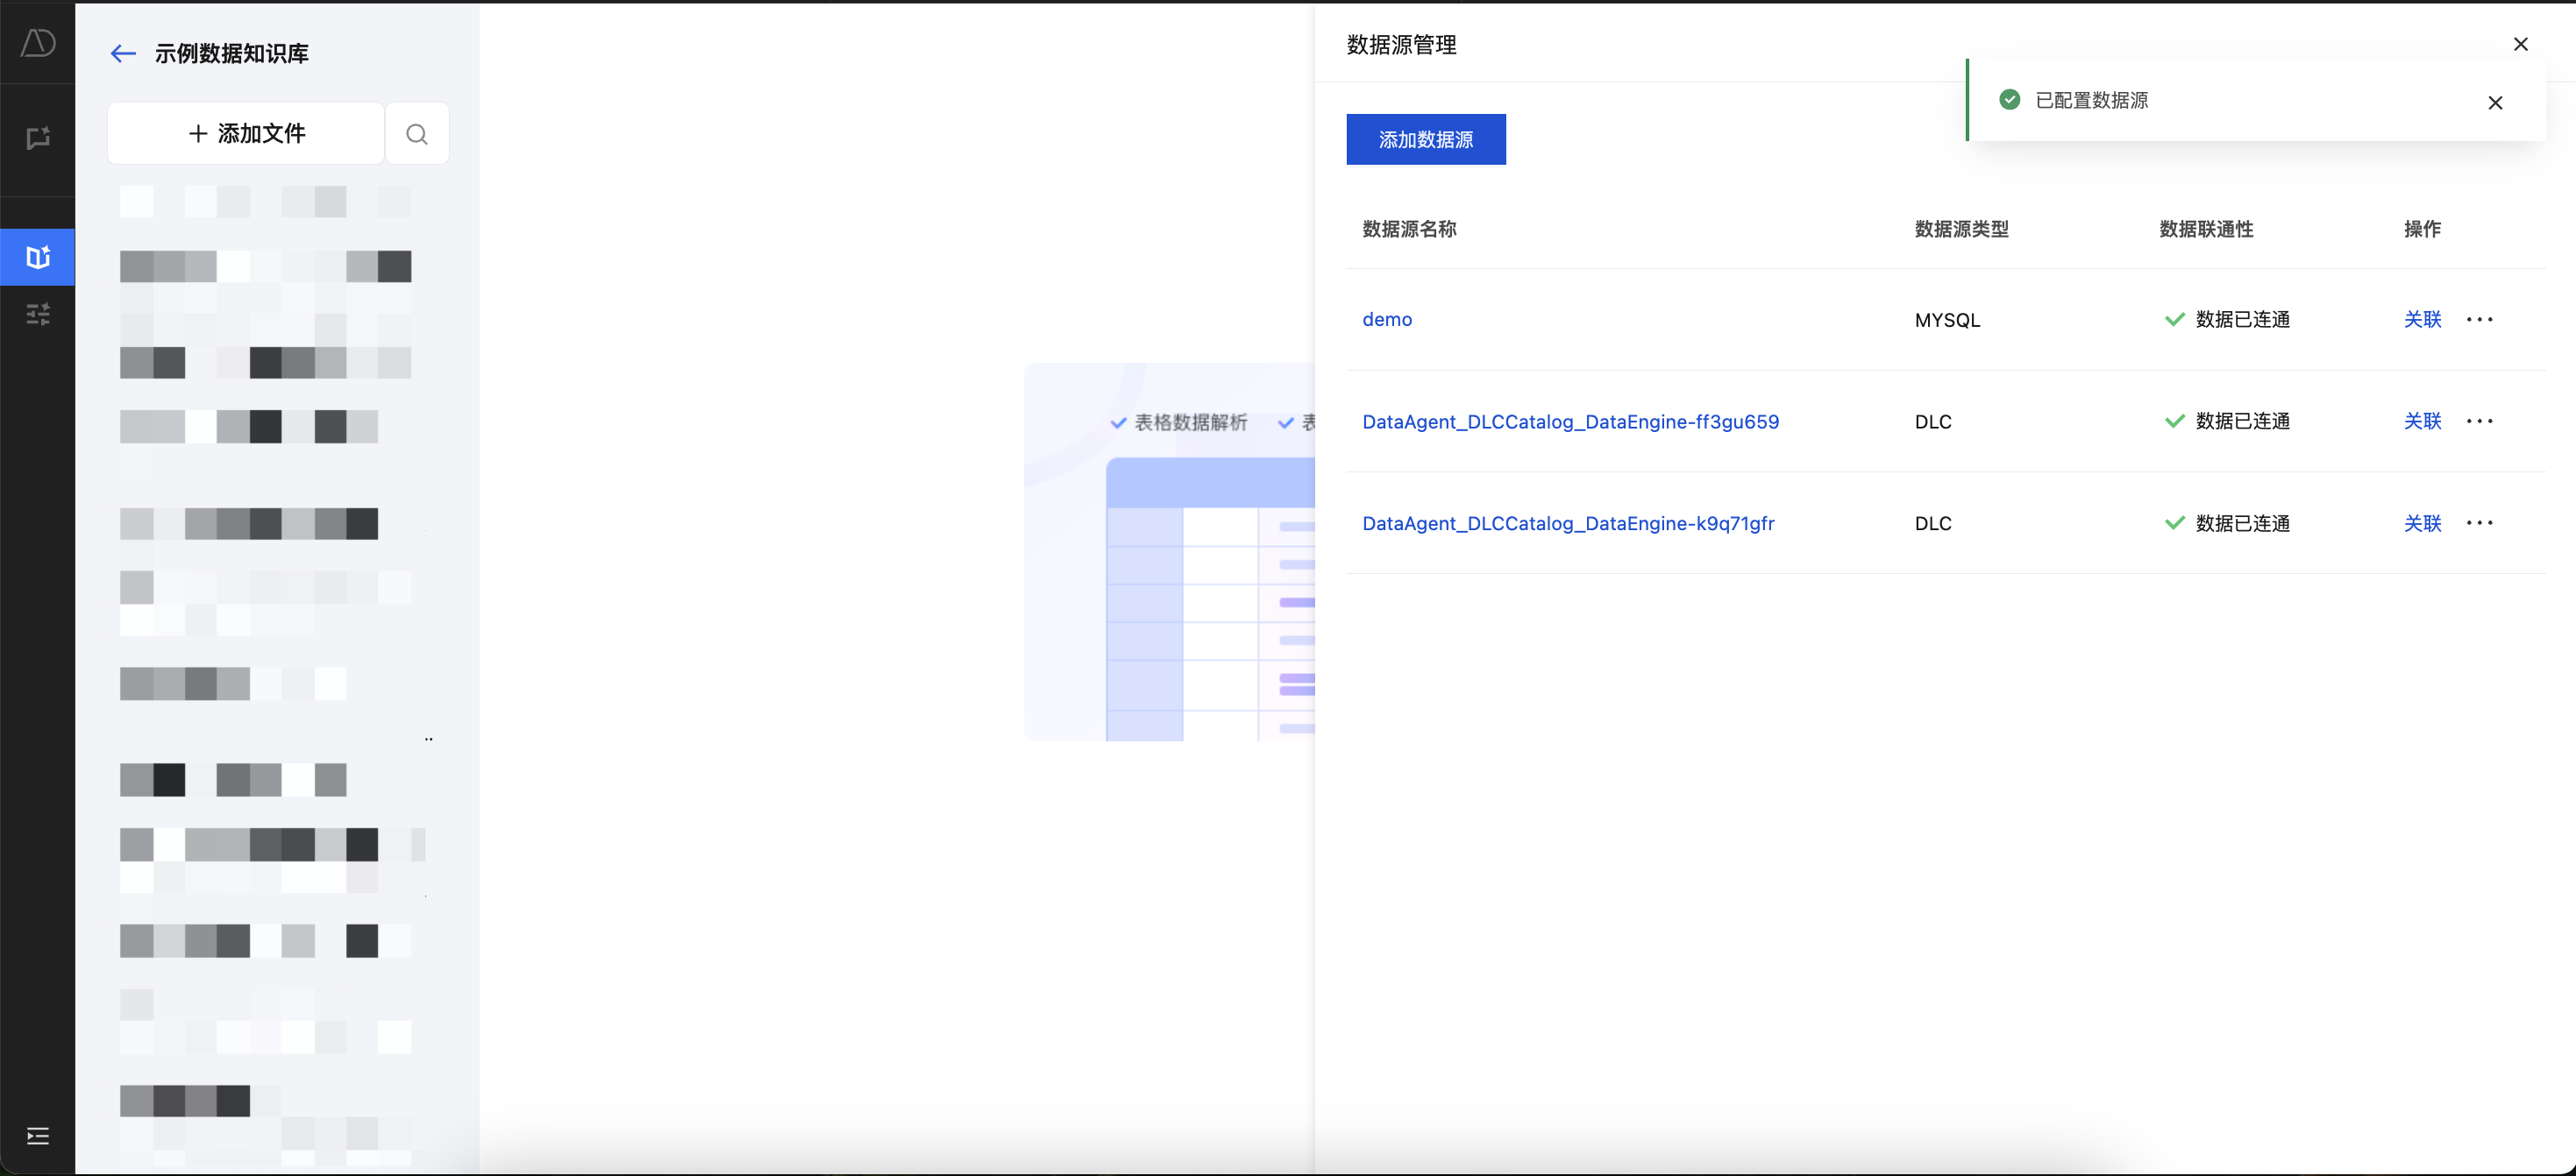Expand the sidebar using bottom menu icon
Image resolution: width=2576 pixels, height=1176 pixels.
(38, 1136)
